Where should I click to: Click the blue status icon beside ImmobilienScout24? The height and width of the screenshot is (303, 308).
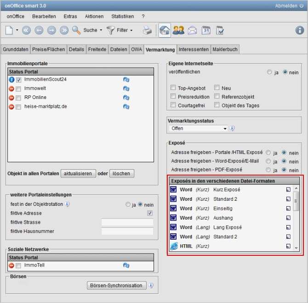point(11,79)
